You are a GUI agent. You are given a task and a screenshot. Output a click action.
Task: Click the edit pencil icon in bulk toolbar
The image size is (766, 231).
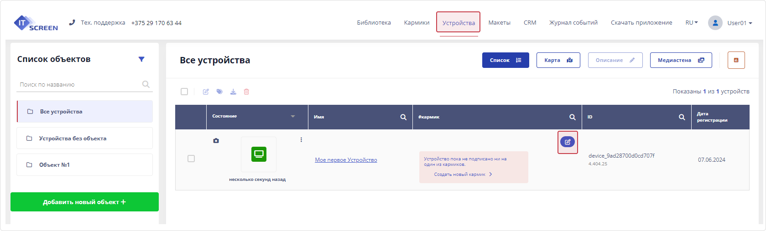[x=206, y=92]
